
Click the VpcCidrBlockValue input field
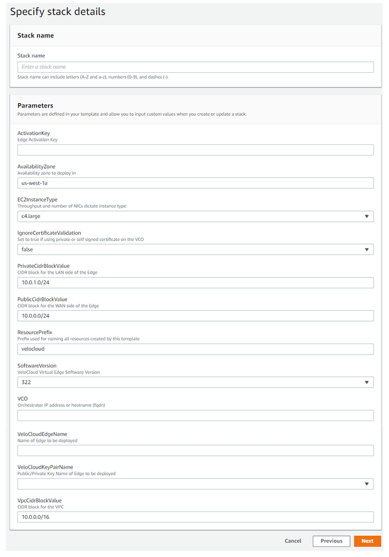(x=195, y=517)
